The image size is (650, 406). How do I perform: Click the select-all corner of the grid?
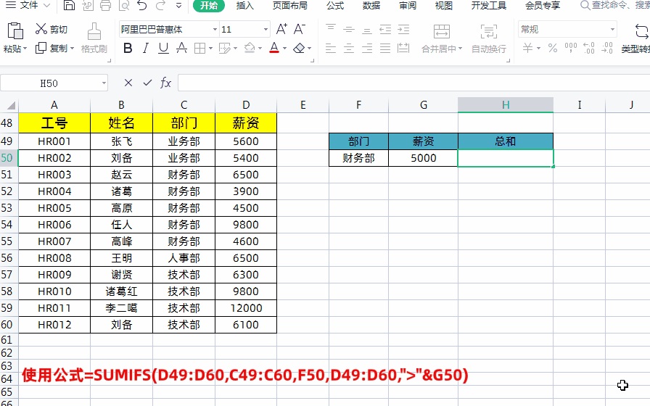tap(9, 105)
